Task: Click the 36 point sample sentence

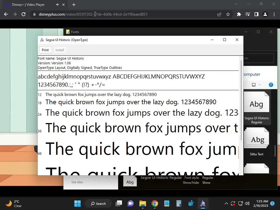Action: 142,128
